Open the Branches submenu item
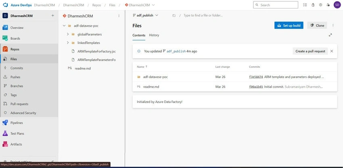The image size is (343, 168). point(29,86)
